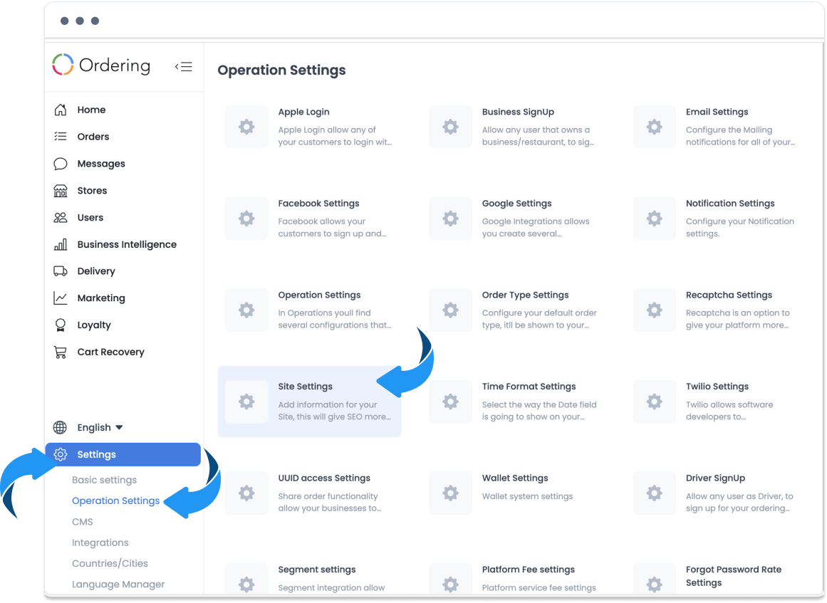
Task: Collapse the sidebar menu toggle icon
Action: [184, 66]
